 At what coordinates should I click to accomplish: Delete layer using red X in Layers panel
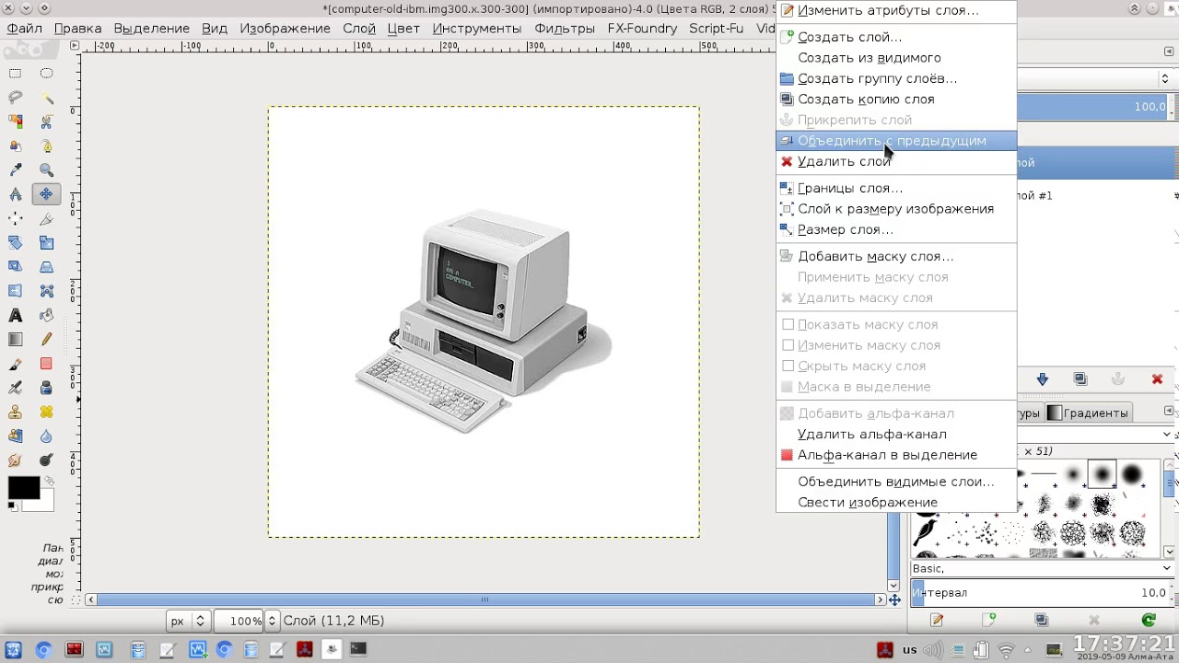coord(1157,379)
